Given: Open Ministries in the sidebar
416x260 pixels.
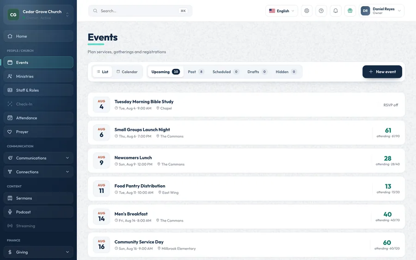Looking at the screenshot, I should click(38, 76).
